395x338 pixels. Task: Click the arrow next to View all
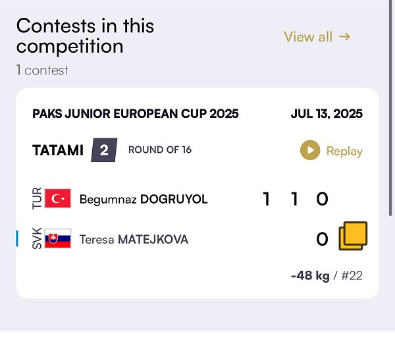point(344,37)
